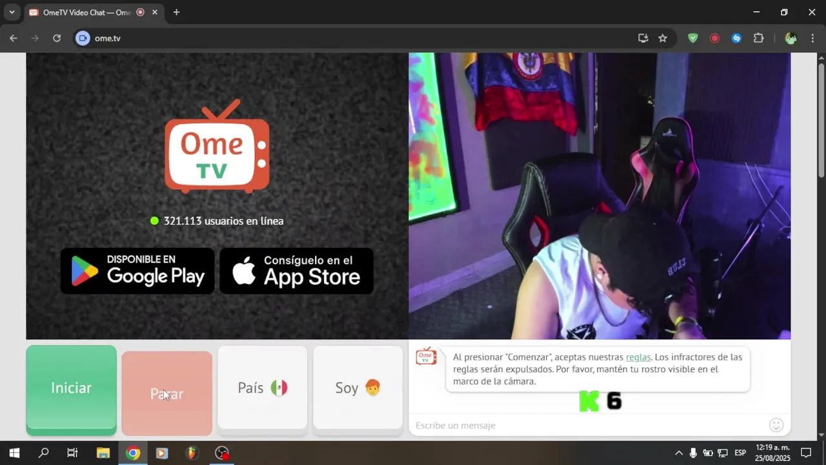Show hidden system tray icons
The height and width of the screenshot is (465, 826).
click(x=679, y=453)
